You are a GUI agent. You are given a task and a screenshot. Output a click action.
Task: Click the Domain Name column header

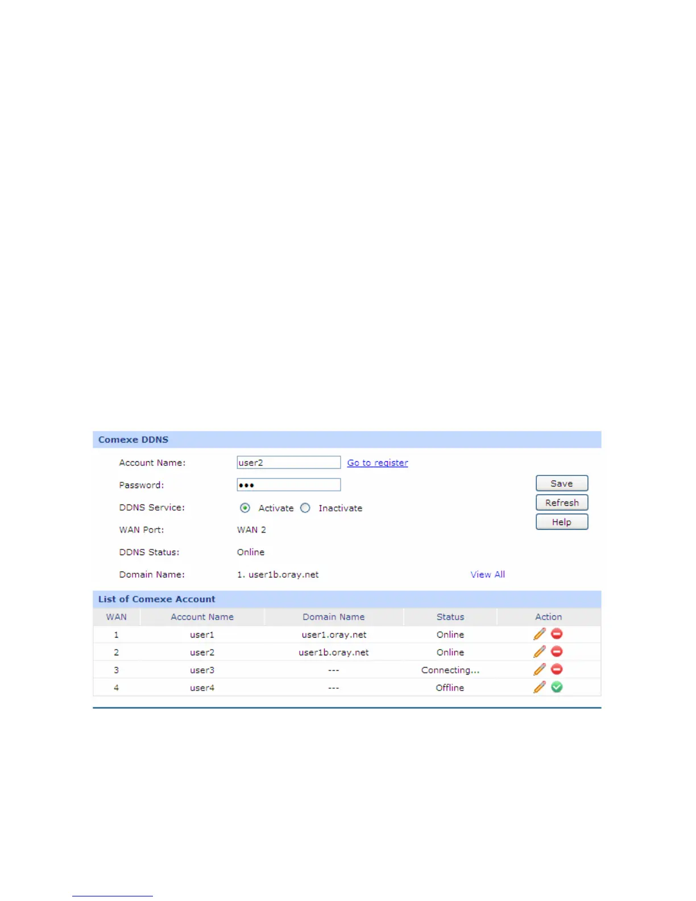[334, 617]
